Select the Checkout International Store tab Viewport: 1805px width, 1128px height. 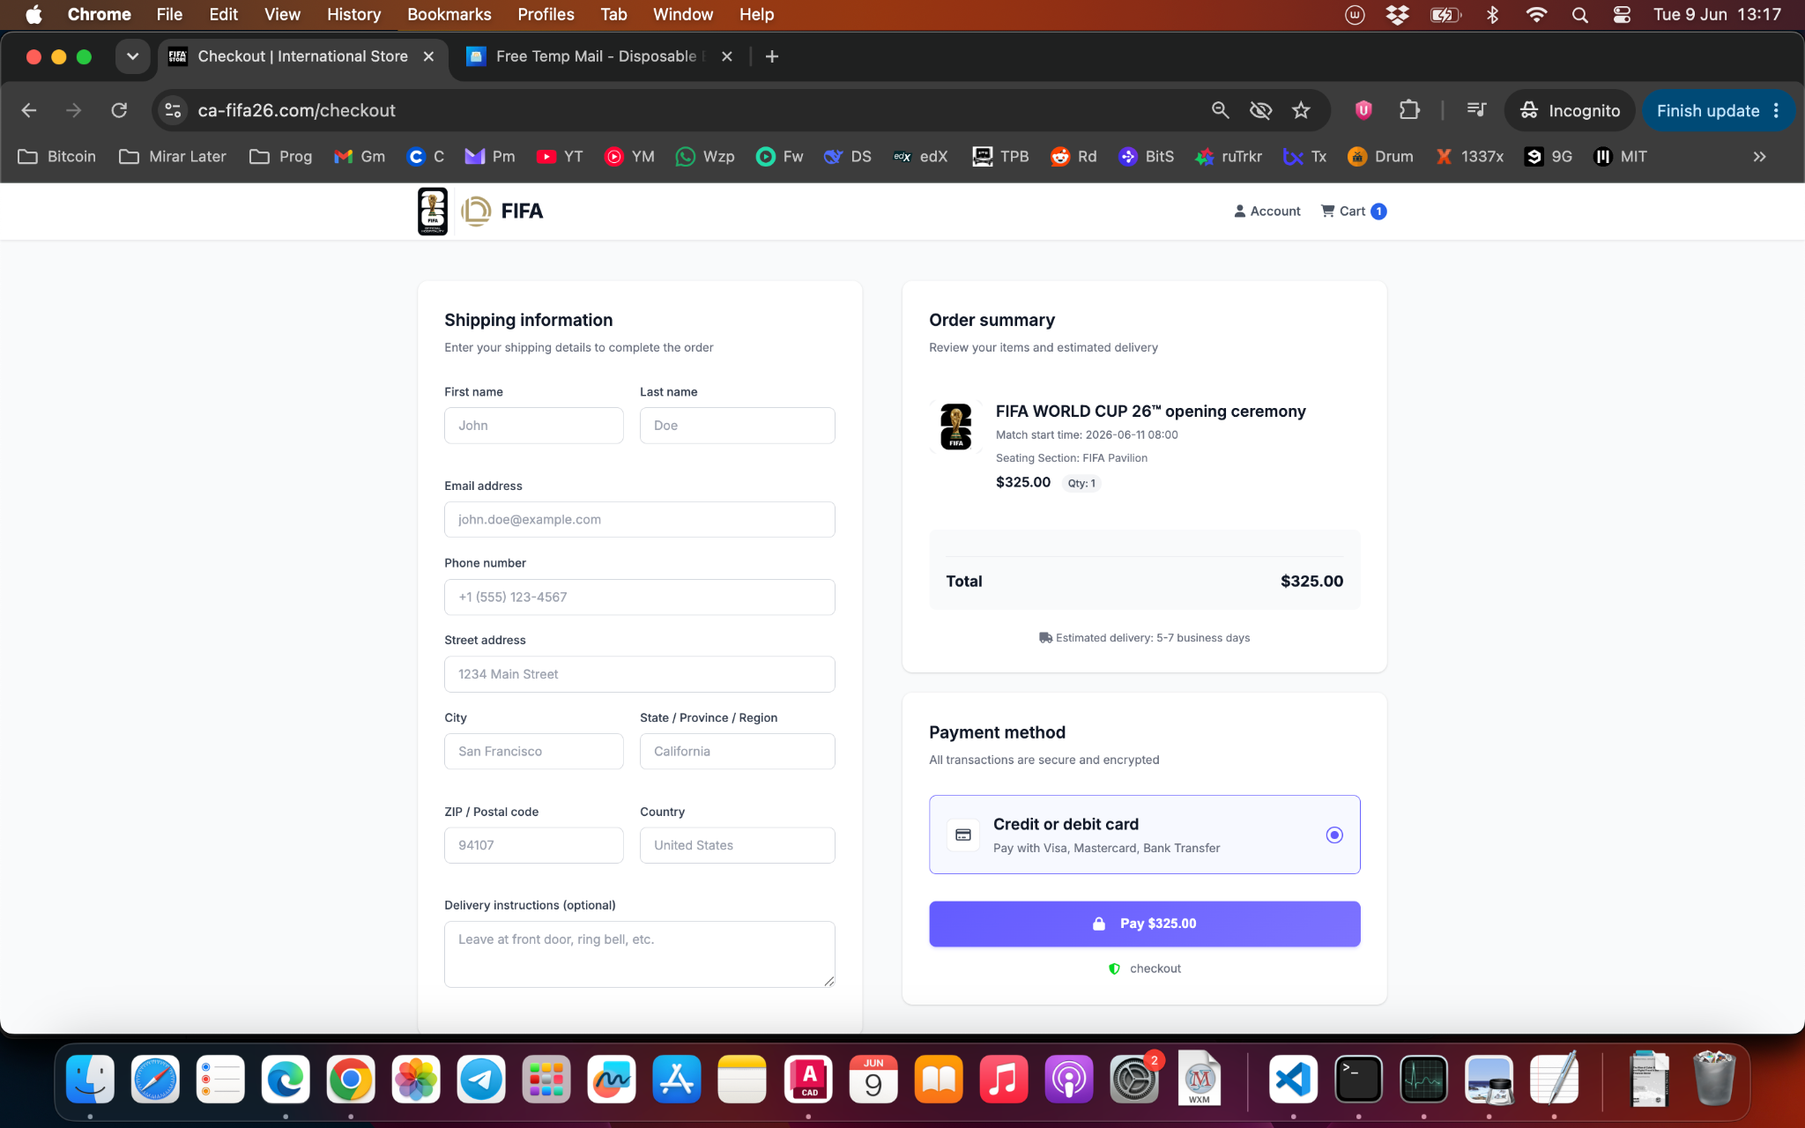[302, 56]
